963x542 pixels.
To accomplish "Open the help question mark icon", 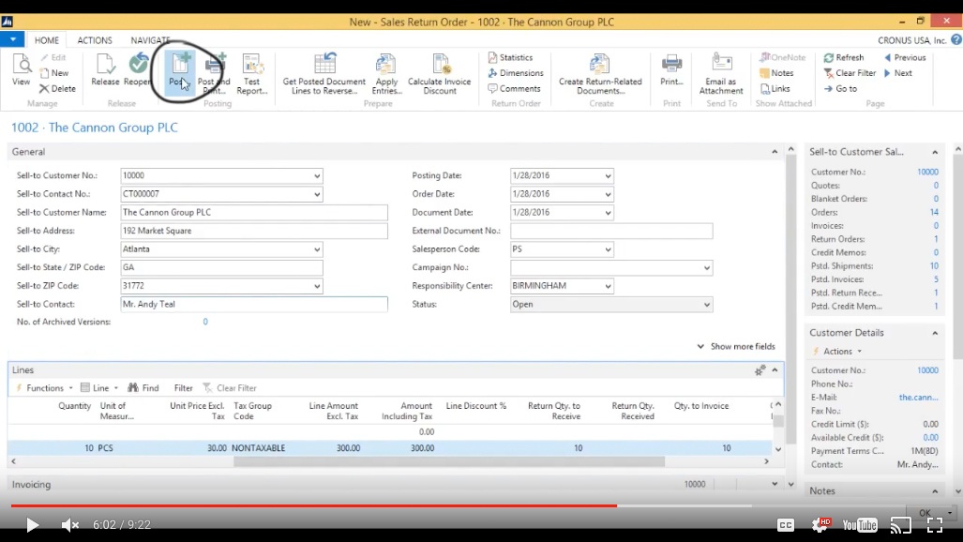I will point(956,40).
